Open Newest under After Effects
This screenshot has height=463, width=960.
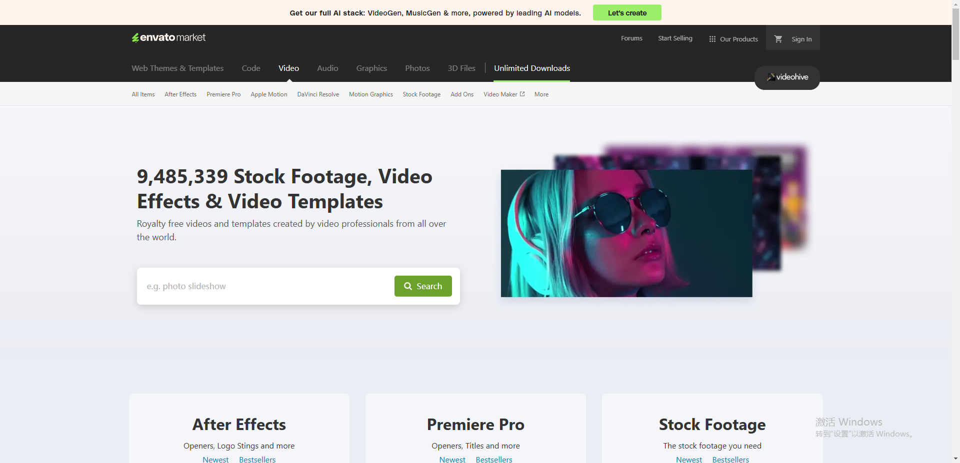coord(215,459)
